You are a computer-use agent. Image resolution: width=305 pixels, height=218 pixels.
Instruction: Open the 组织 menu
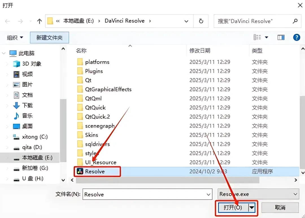15,37
